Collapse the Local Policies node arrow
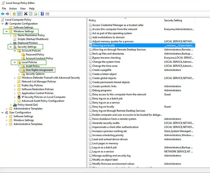Viewport: 210px width, 173px height. 15,62
